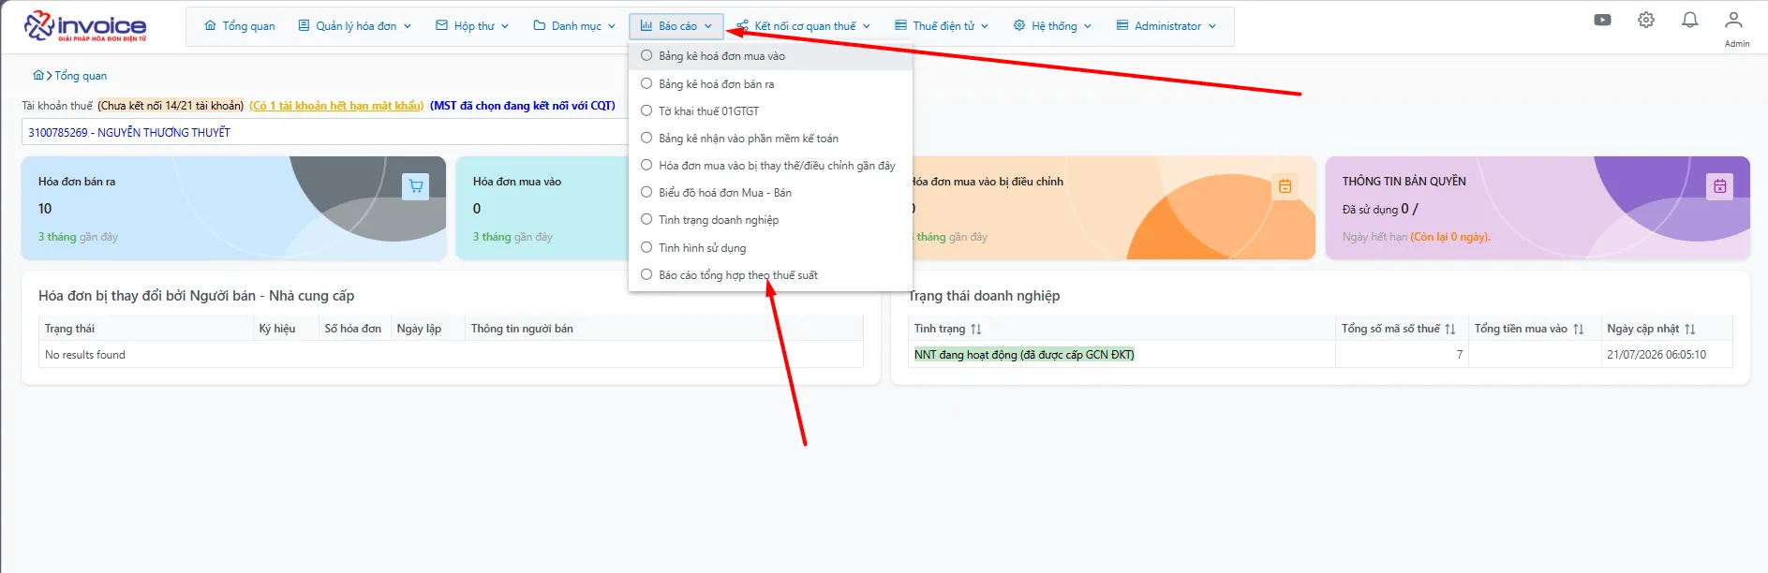Expand the Quản lý hóa đơn menu
1768x573 pixels.
click(355, 26)
